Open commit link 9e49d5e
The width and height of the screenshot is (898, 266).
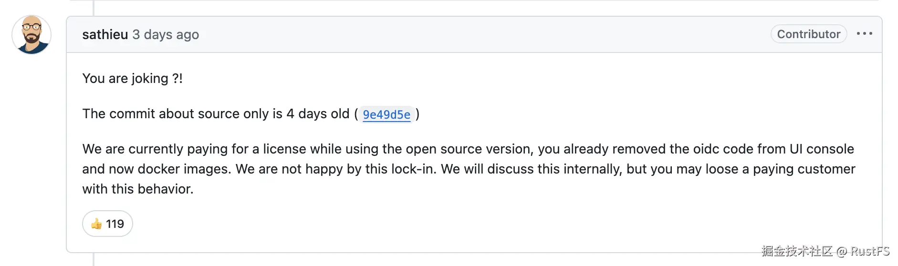(x=386, y=114)
